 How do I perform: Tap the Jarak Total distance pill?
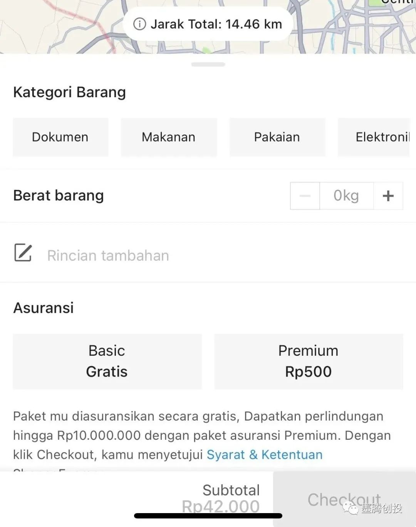click(x=216, y=24)
